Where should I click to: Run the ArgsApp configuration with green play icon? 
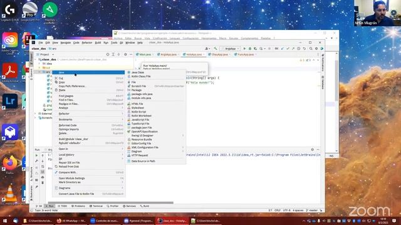pos(244,49)
